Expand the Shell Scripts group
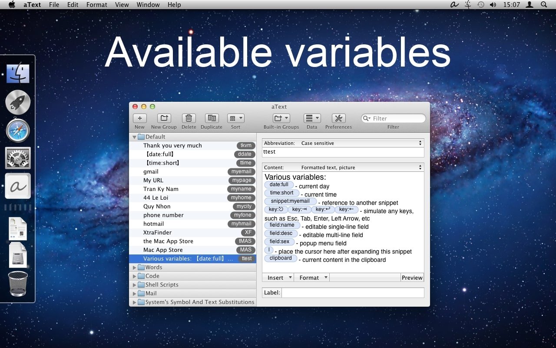Viewport: 556px width, 348px height. click(x=135, y=285)
